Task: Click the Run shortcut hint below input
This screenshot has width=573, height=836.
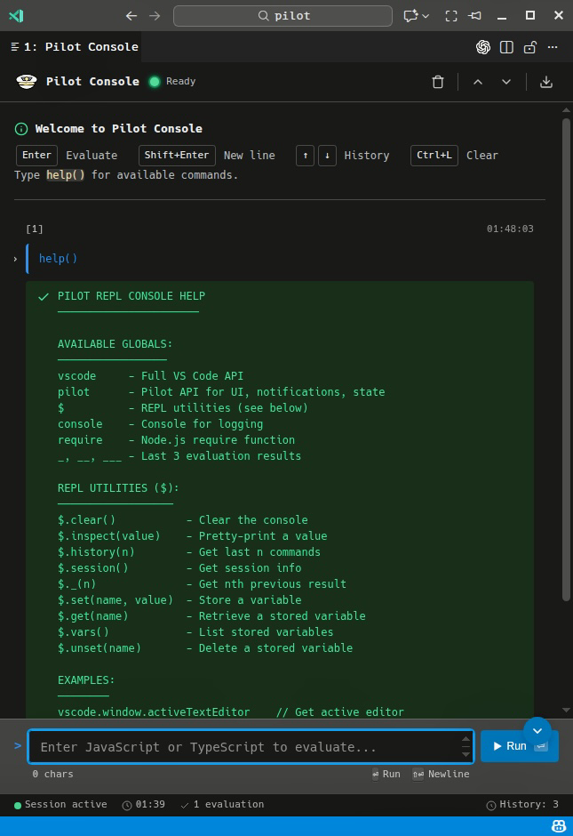Action: click(x=386, y=774)
